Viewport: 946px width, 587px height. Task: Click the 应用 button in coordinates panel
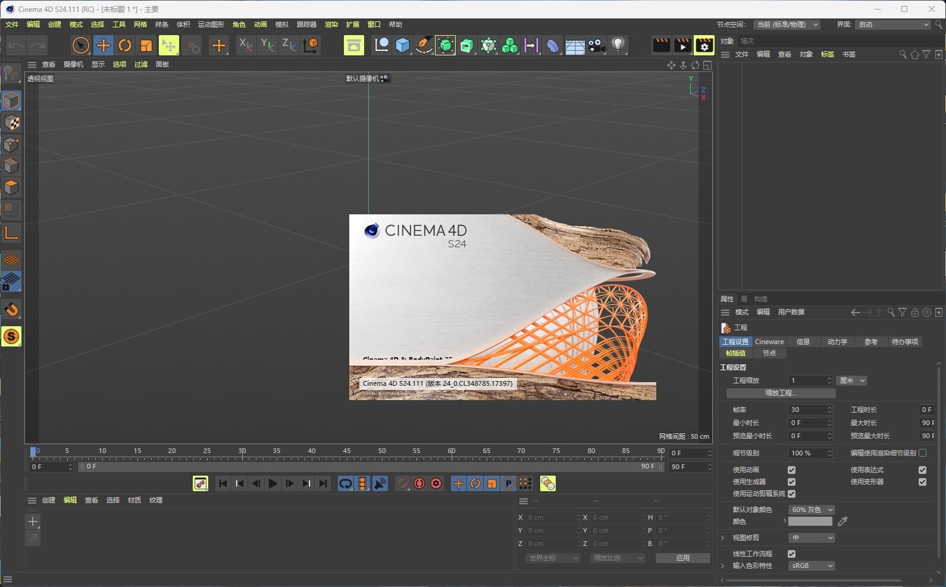[x=682, y=558]
